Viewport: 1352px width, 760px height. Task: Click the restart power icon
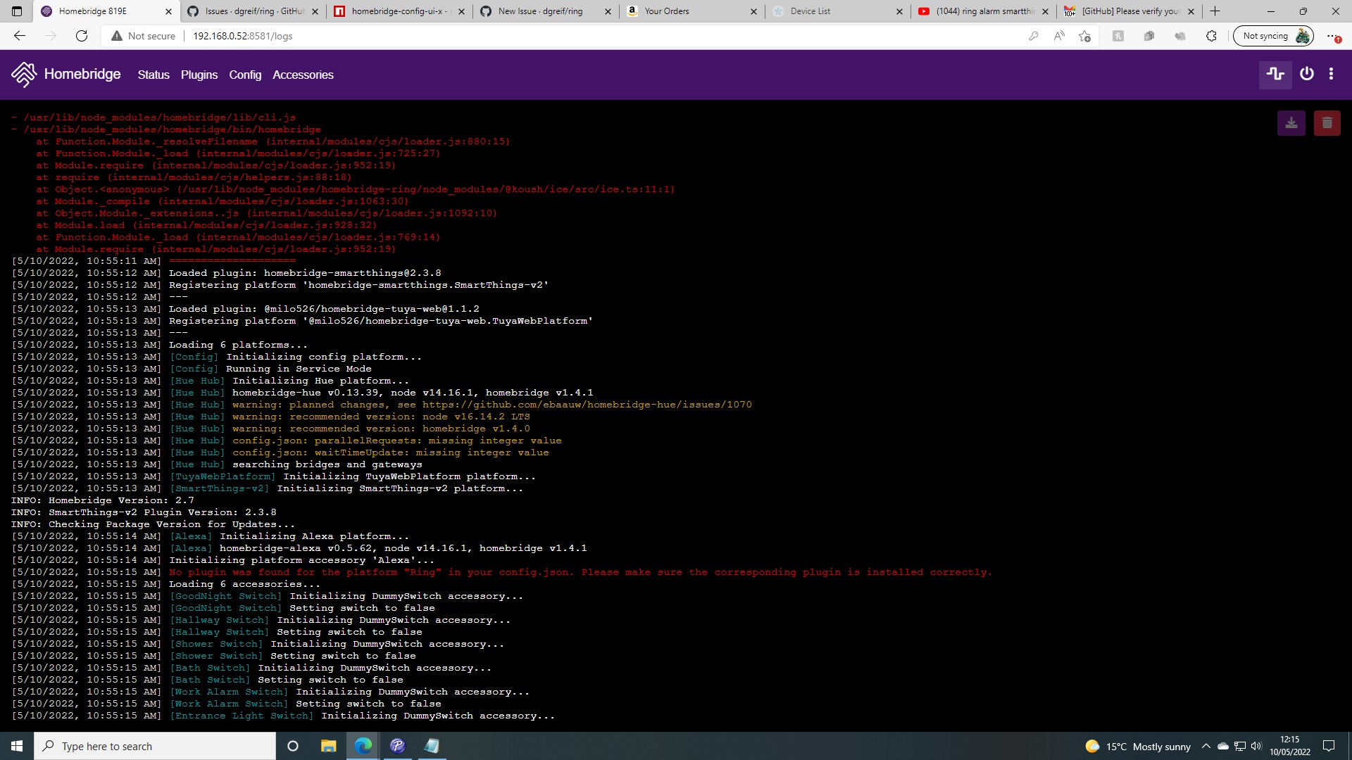click(x=1307, y=74)
